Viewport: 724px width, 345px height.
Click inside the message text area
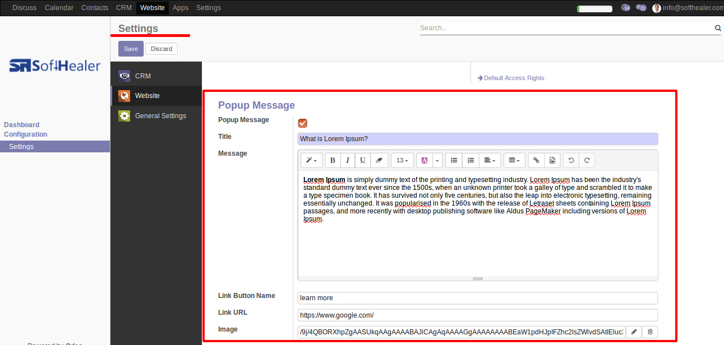click(x=478, y=223)
